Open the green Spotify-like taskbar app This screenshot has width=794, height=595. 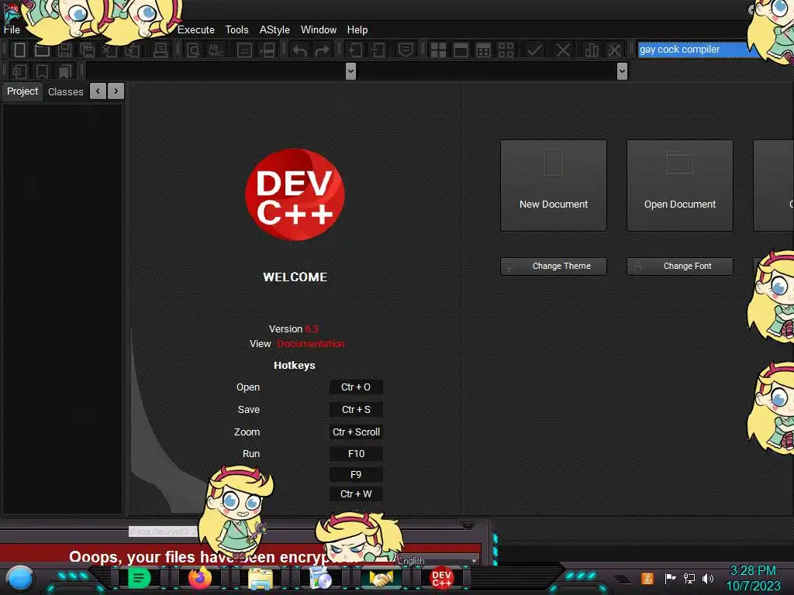tap(139, 578)
